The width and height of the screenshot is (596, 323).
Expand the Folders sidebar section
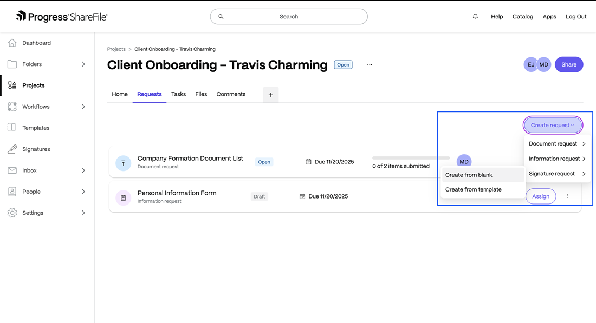[83, 64]
